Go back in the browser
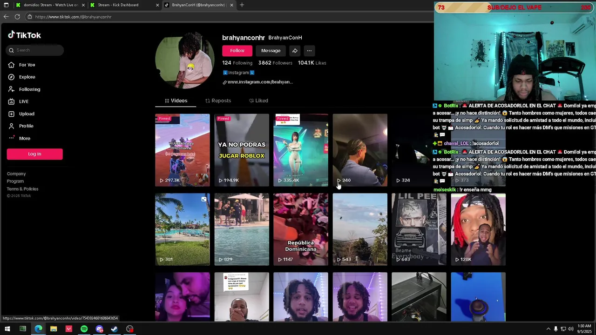 [x=6, y=17]
